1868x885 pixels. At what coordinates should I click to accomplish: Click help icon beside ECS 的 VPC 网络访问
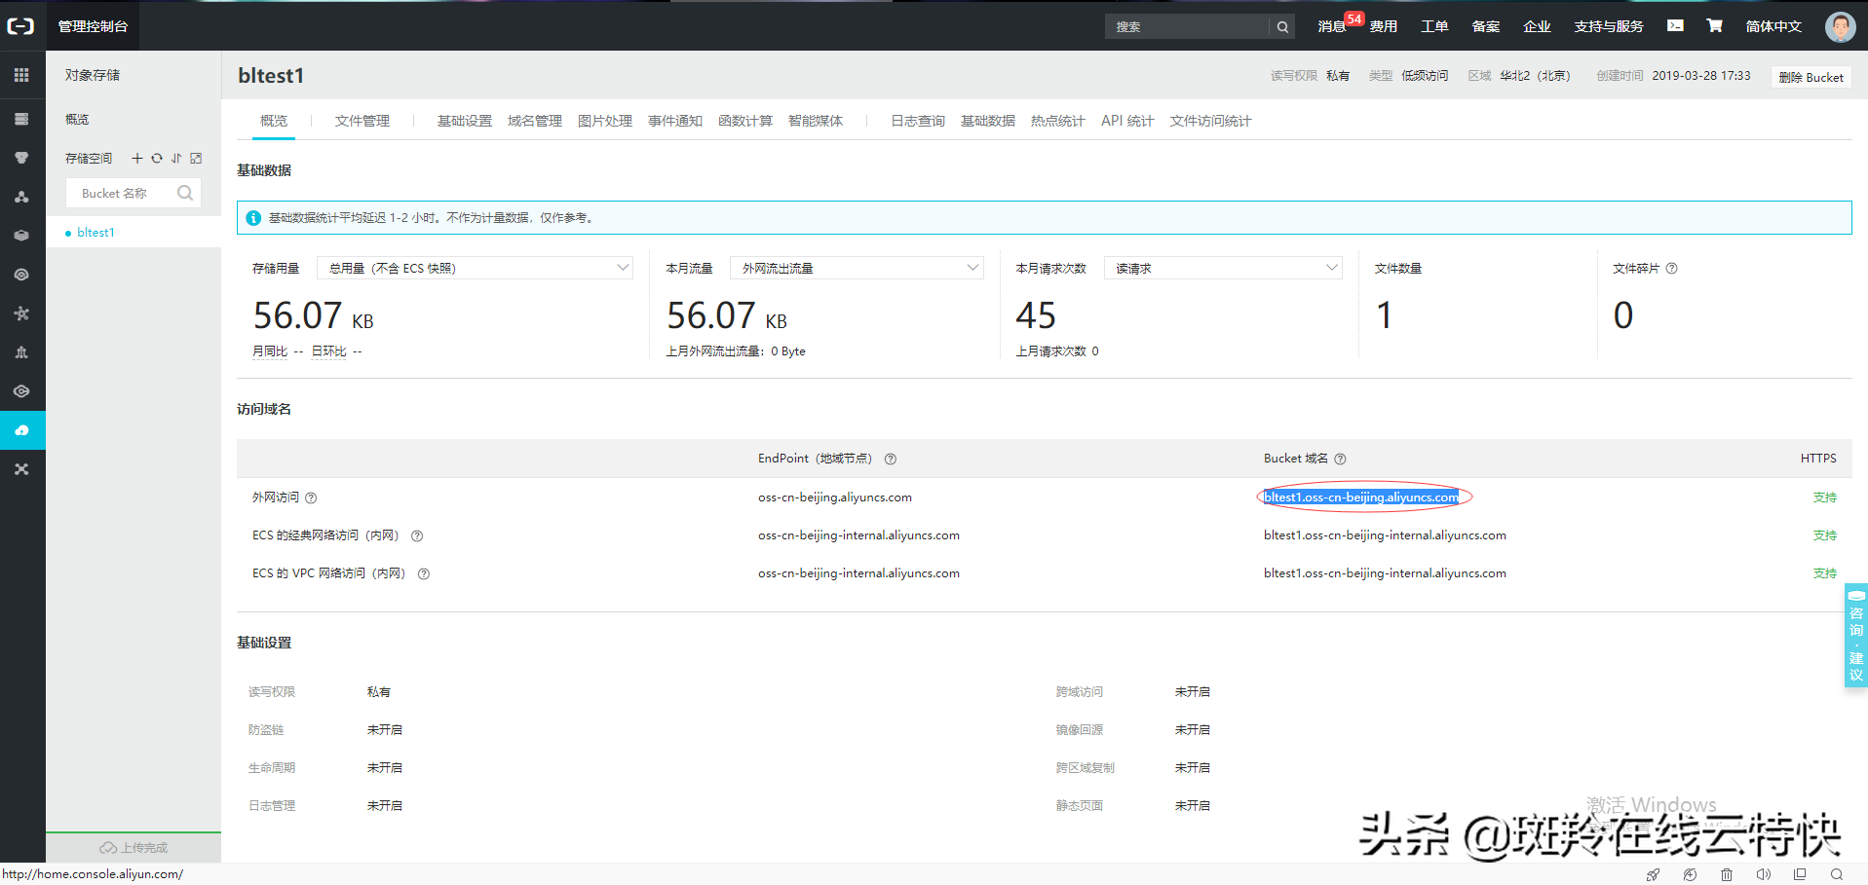(424, 573)
